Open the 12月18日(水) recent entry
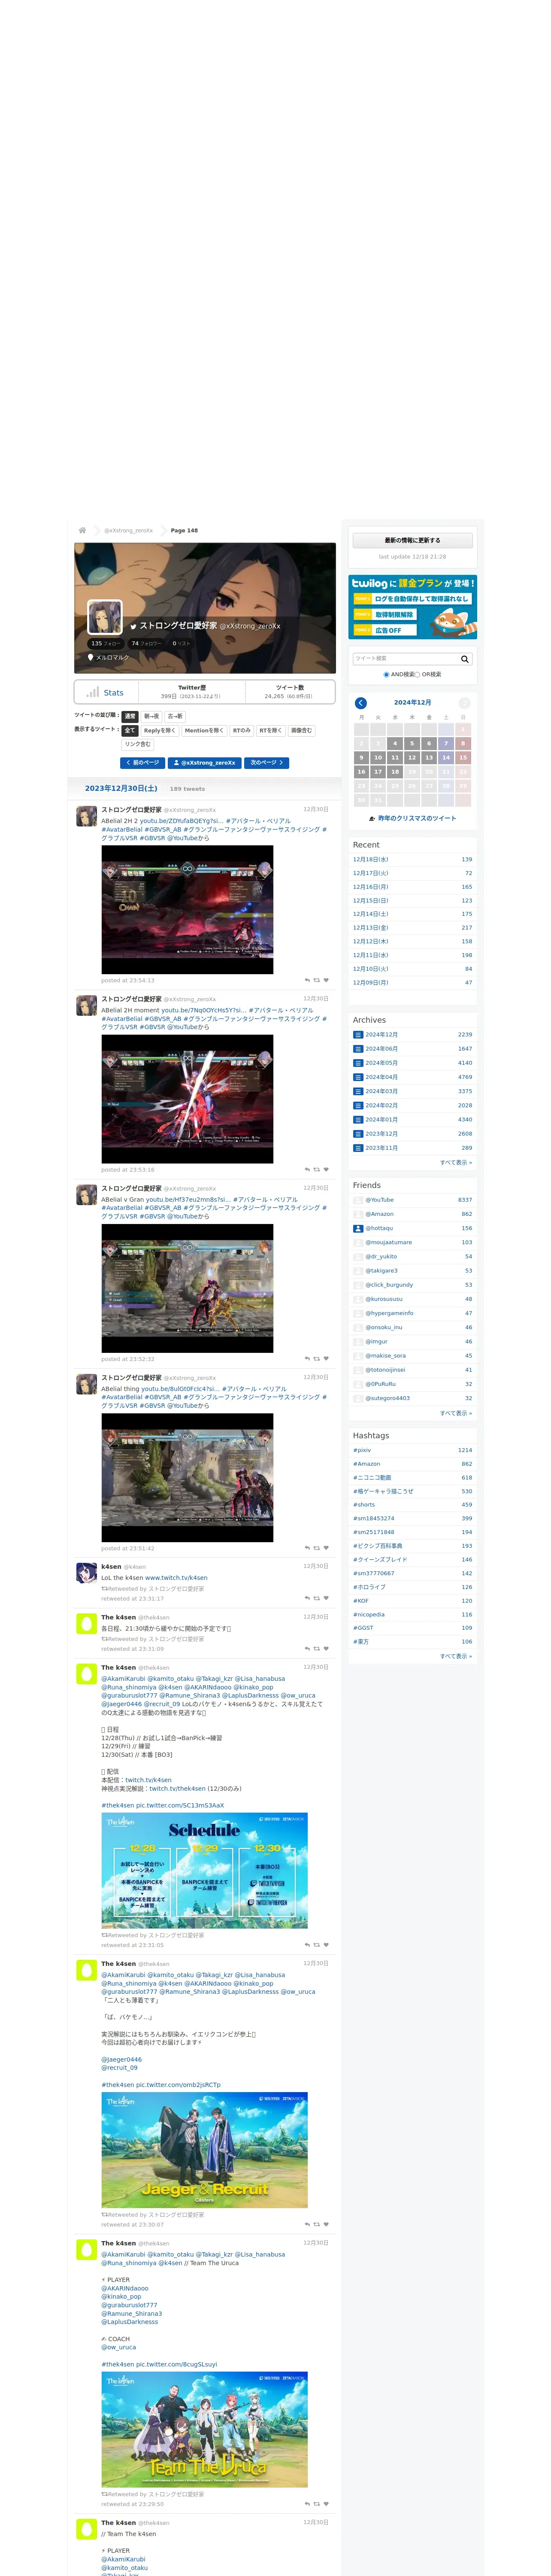Viewport: 551px width, 2576px height. [371, 859]
